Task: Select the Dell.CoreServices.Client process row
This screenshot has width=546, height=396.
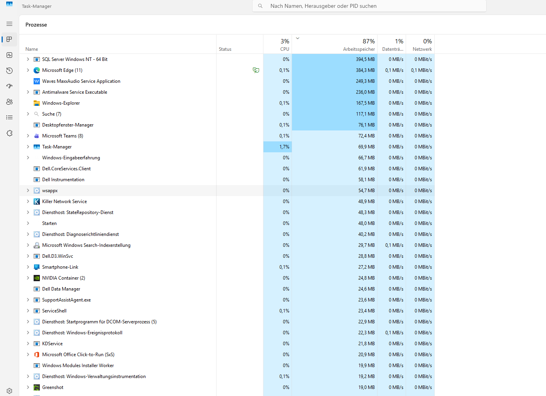Action: tap(227, 169)
